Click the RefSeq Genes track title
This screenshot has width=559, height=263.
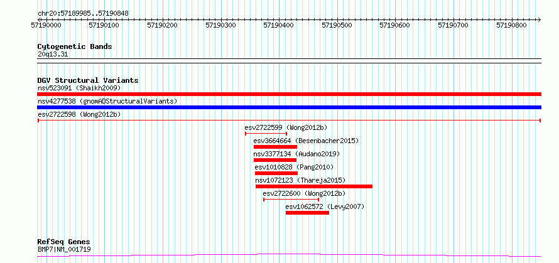64,242
